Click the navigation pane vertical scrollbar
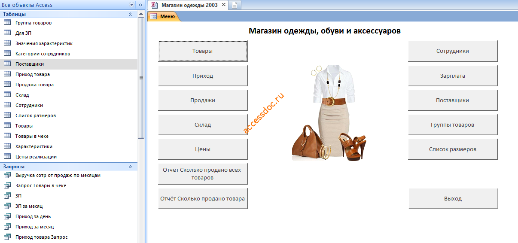This screenshot has height=243, width=518. (x=141, y=78)
